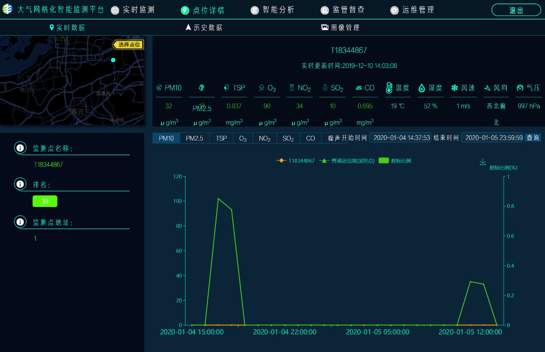This screenshot has width=545, height=352.
Task: Switch to the 历史数据 tab
Action: point(204,28)
